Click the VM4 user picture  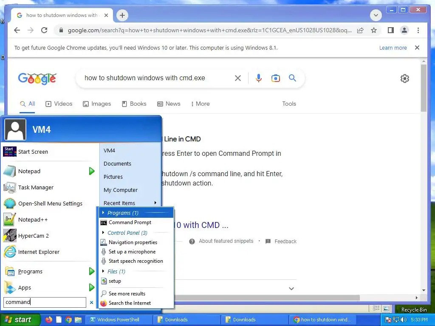(x=15, y=129)
